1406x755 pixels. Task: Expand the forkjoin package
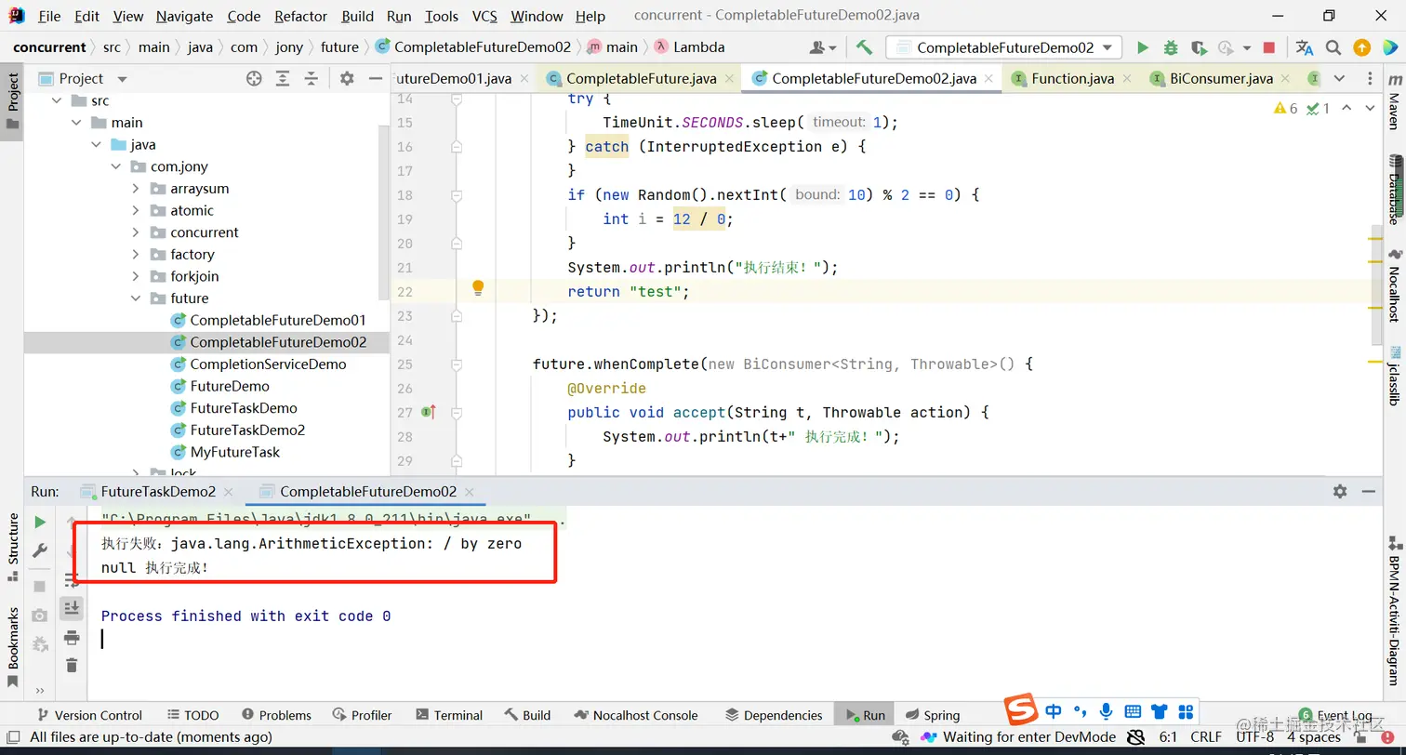(136, 276)
